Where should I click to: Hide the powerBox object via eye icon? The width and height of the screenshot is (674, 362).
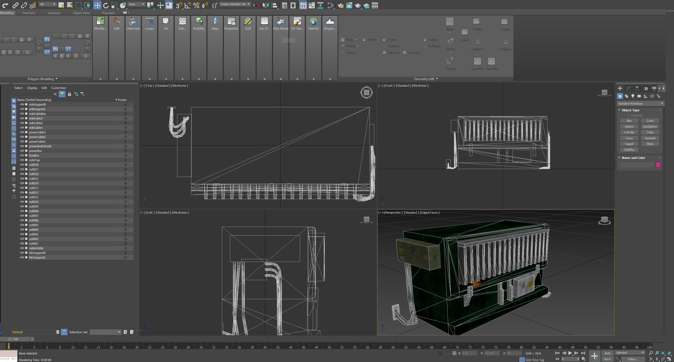pos(22,151)
